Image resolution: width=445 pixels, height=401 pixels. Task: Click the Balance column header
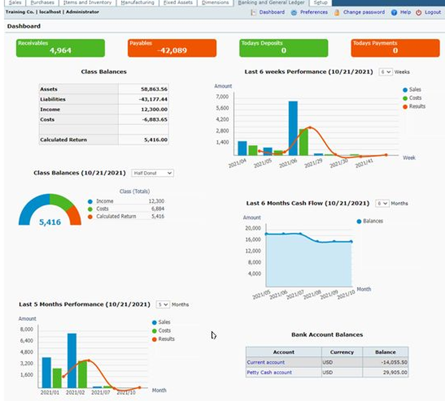point(385,352)
